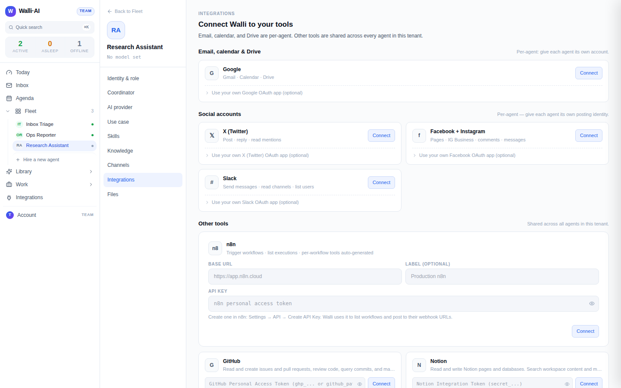Screen dimensions: 621x388
Task: Expand Use your own X (Twitter) OAuth app
Action: click(257, 155)
